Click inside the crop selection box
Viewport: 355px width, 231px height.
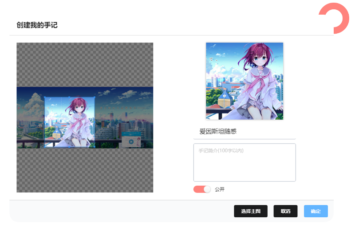[70, 122]
